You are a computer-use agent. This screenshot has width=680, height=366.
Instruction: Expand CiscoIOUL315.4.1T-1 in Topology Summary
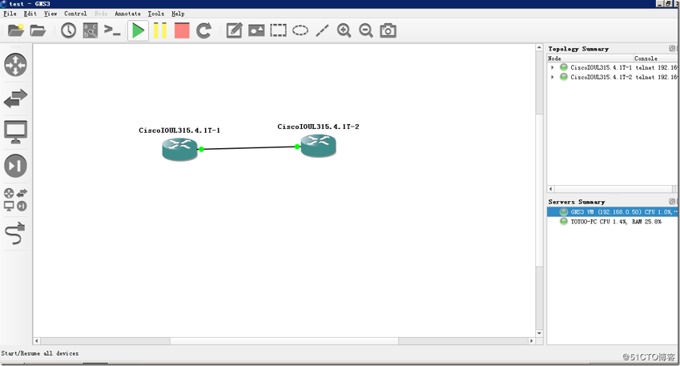coord(552,67)
